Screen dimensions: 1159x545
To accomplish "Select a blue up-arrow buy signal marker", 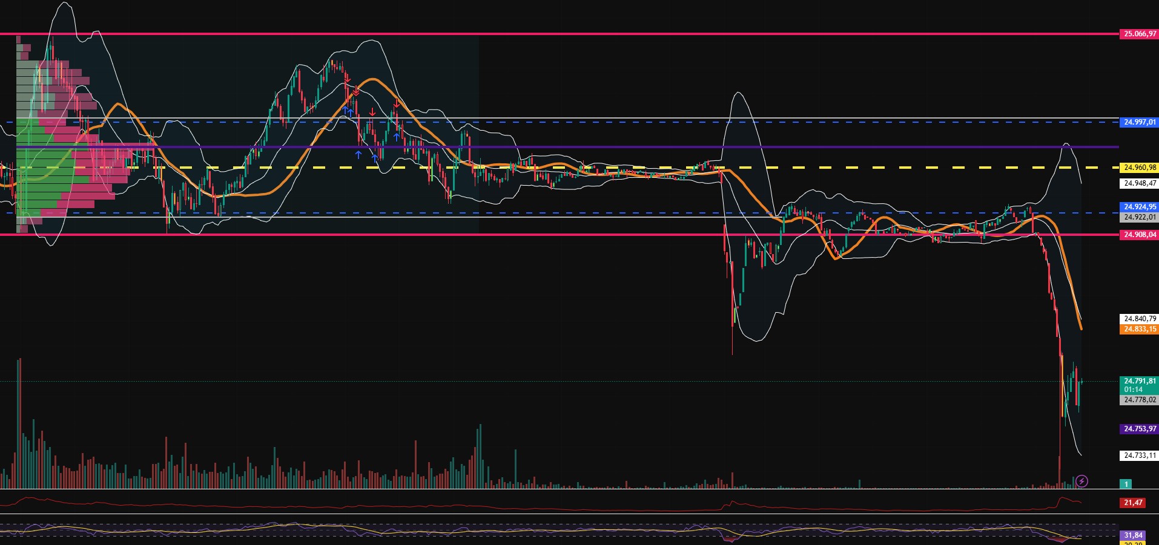I will pos(345,110).
